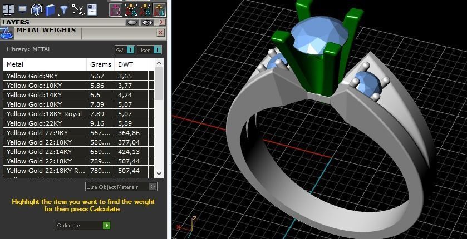Click the 3D wireframe cube icon
Image resolution: width=467 pixels, height=239 pixels.
tap(36, 9)
